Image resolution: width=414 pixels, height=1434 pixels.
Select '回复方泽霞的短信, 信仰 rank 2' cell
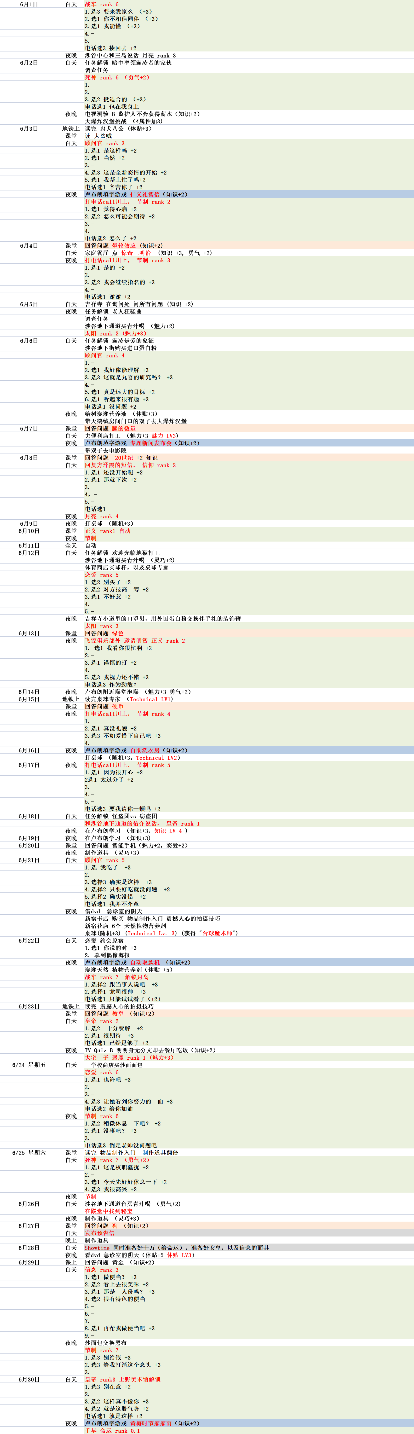249,465
